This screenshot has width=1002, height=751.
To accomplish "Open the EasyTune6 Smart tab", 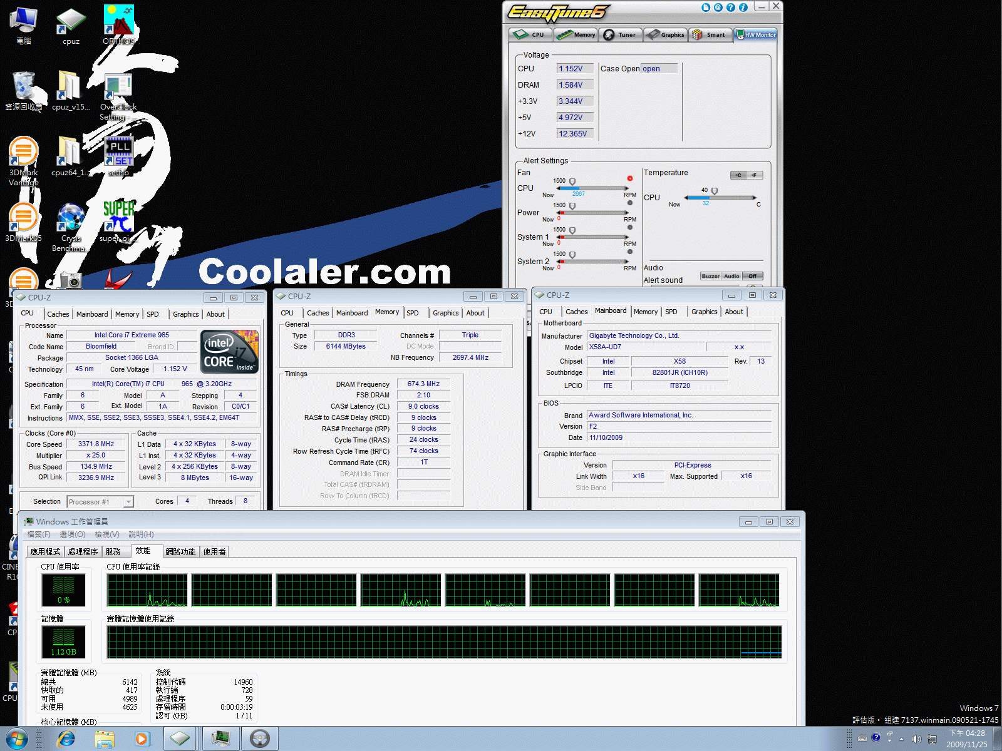I will click(710, 34).
